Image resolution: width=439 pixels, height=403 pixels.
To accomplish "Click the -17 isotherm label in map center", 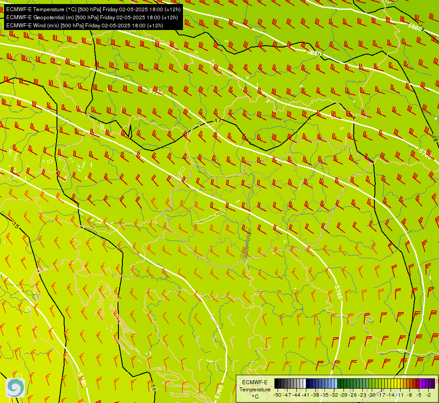I will tap(217, 120).
